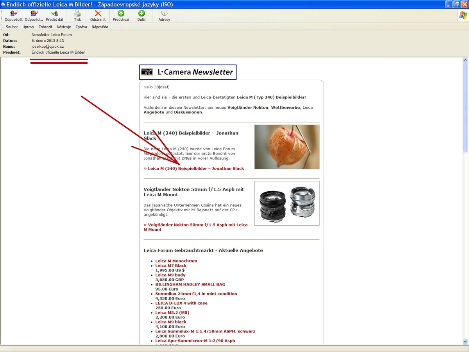Click the orange physalis flower thumbnail
The height and width of the screenshot is (352, 469).
coord(287,147)
